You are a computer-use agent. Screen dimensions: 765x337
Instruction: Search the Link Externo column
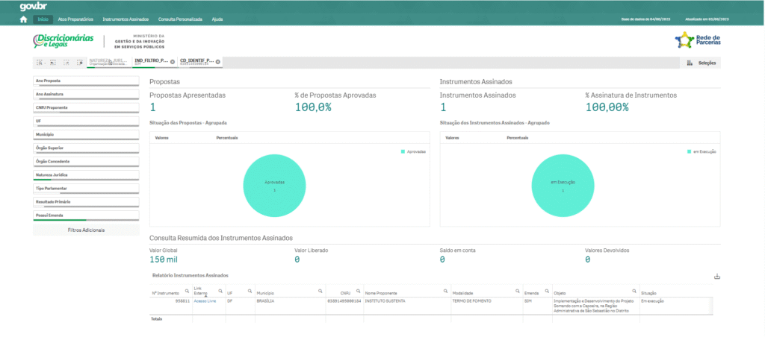pos(220,291)
